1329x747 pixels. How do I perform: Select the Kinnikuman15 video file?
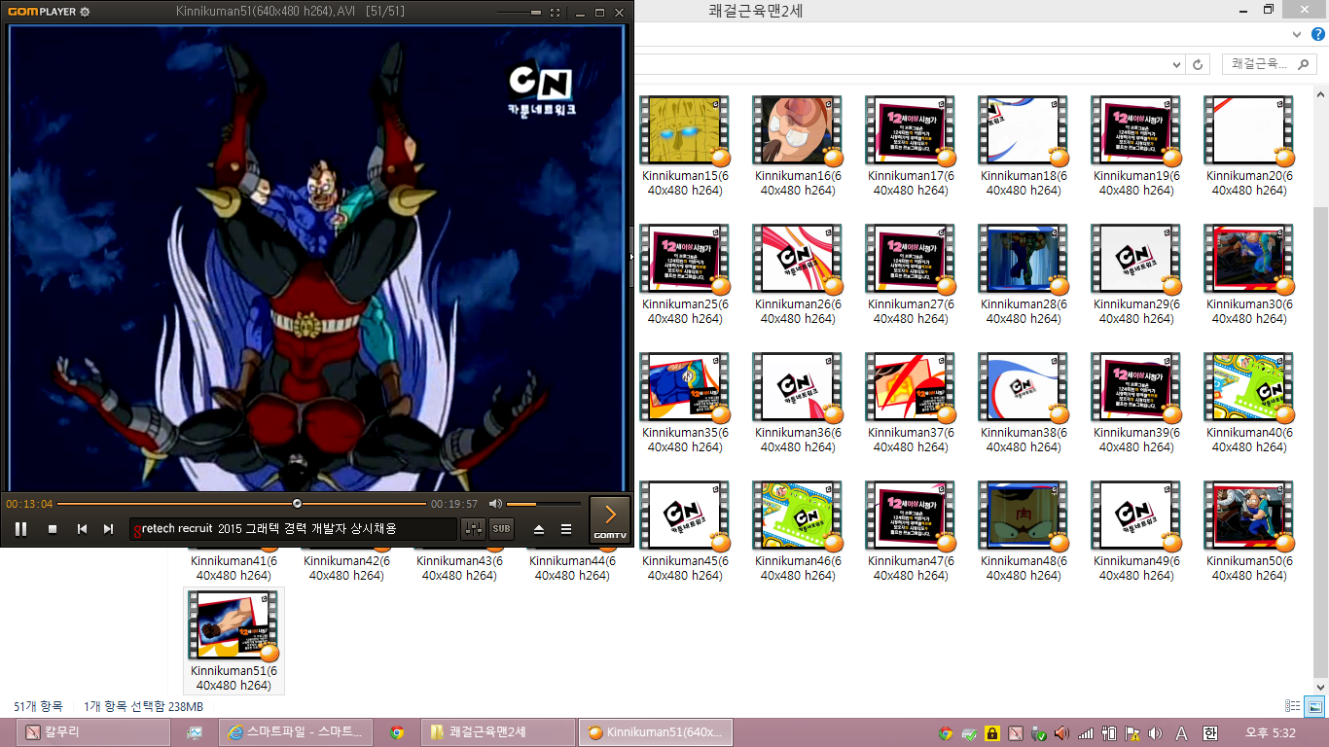tap(683, 146)
